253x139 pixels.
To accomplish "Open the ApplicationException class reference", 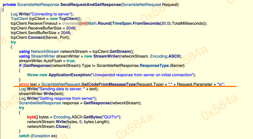I will point(69,75).
